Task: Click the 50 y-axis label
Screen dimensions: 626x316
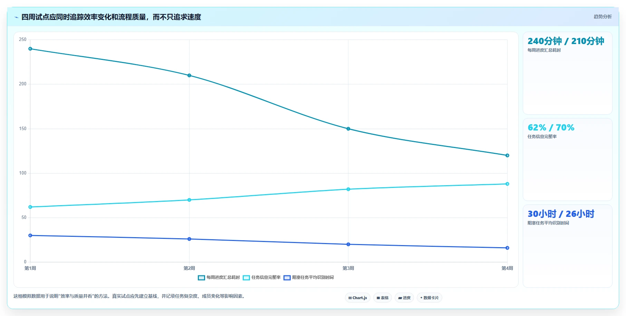Action: pyautogui.click(x=24, y=218)
